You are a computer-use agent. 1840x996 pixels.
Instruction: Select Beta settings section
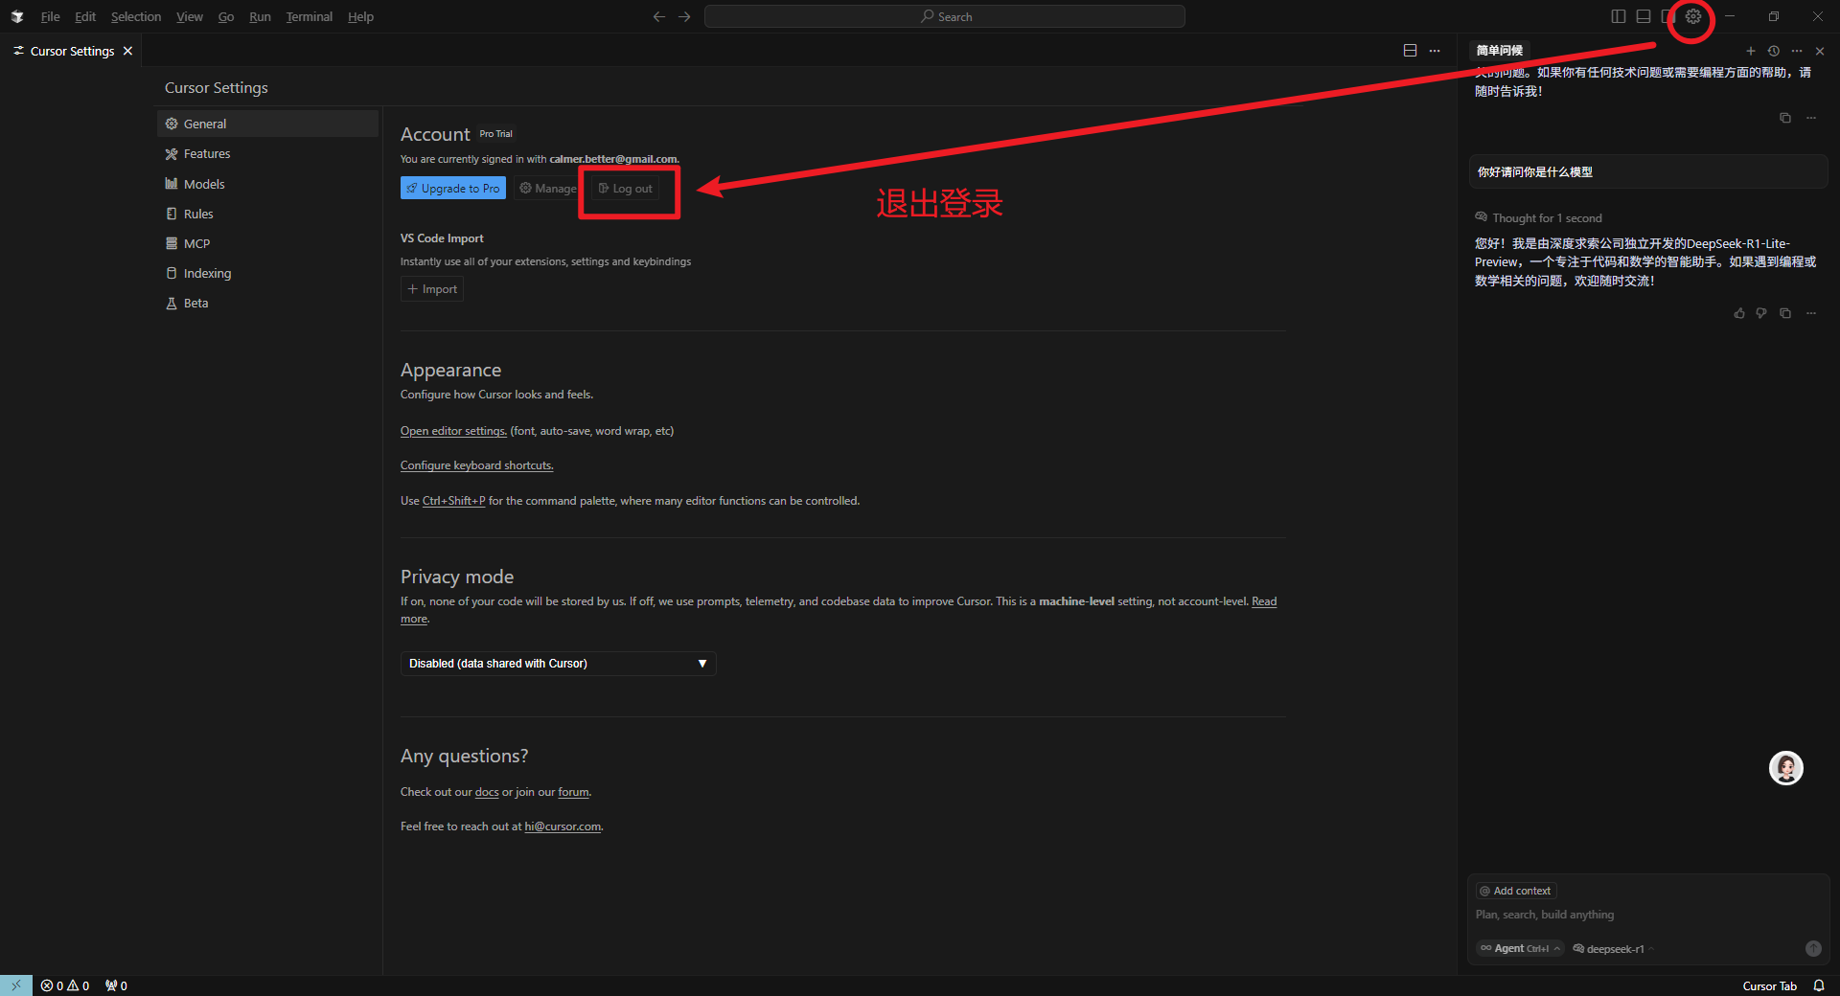(x=267, y=303)
